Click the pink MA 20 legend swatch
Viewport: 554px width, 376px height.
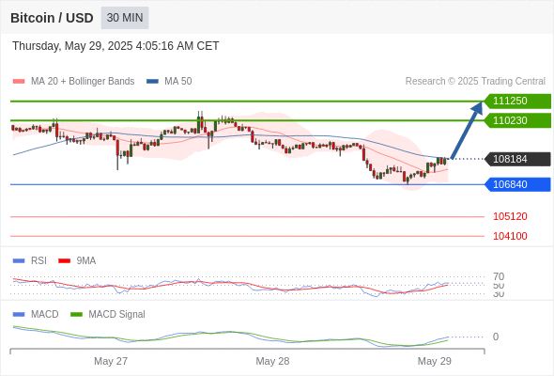point(19,82)
